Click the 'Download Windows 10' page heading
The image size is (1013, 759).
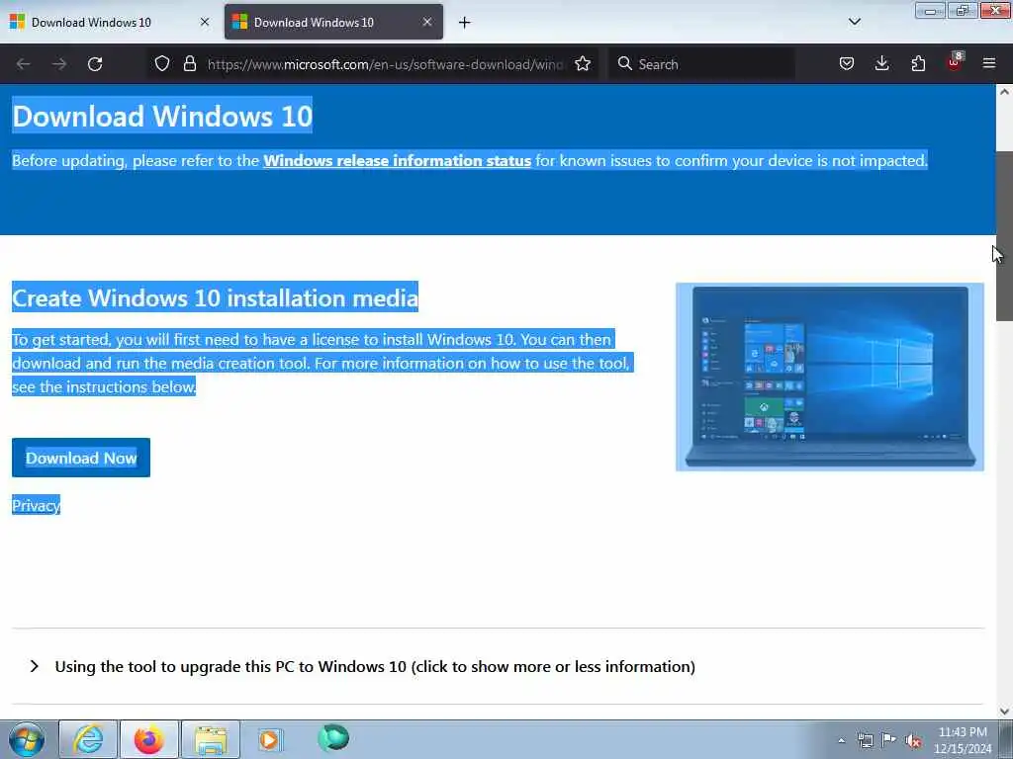click(162, 117)
